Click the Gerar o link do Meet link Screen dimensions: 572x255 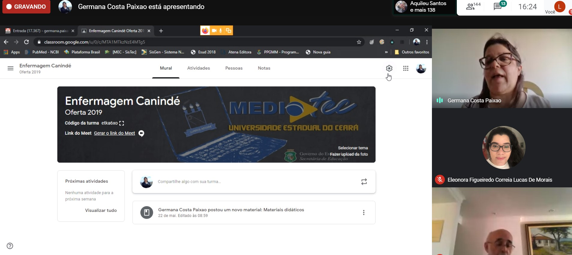coord(115,133)
